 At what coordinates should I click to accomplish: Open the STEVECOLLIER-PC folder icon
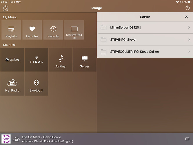click(103, 52)
